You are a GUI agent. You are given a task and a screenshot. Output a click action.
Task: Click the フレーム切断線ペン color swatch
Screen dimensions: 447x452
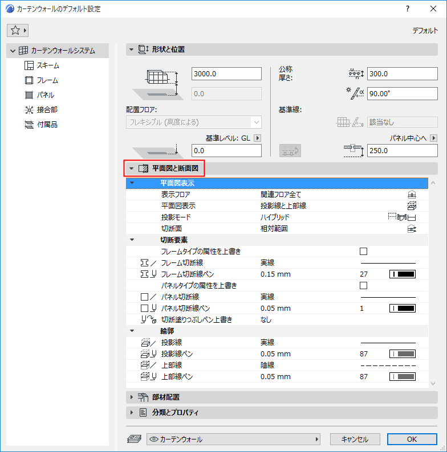point(403,274)
